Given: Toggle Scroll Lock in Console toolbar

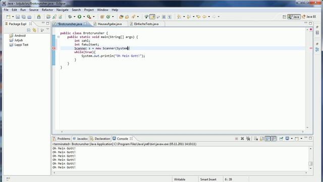Looking at the screenshot, I should click(x=261, y=139).
